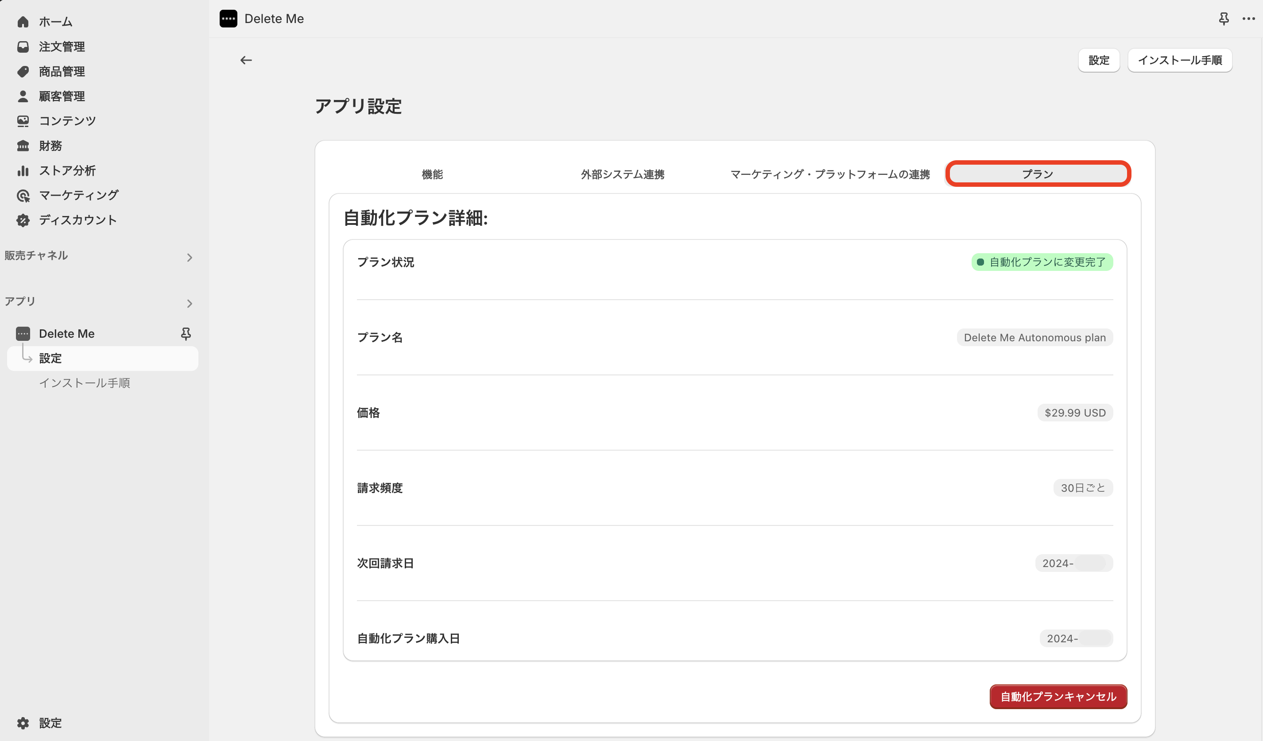Click the Delete Me title in header
The height and width of the screenshot is (741, 1263).
pyautogui.click(x=274, y=19)
